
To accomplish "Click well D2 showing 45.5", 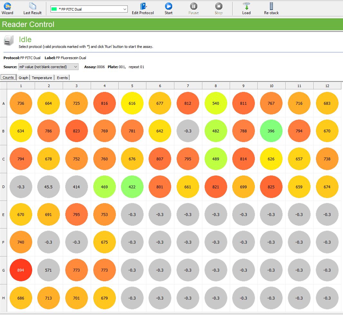I will coord(49,187).
